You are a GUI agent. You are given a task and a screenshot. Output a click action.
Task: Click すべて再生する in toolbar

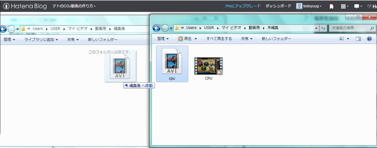[219, 39]
